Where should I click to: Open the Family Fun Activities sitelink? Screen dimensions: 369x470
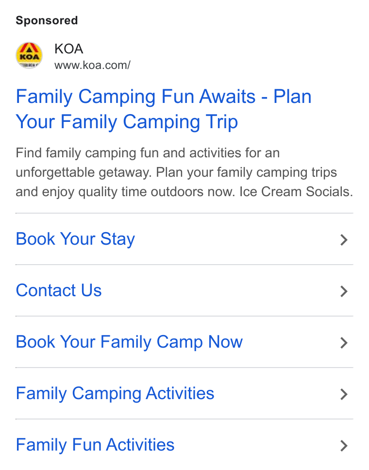click(x=95, y=445)
